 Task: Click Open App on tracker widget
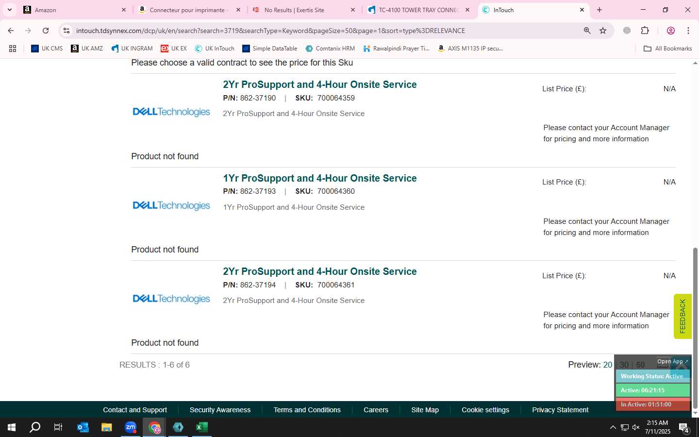(x=672, y=361)
